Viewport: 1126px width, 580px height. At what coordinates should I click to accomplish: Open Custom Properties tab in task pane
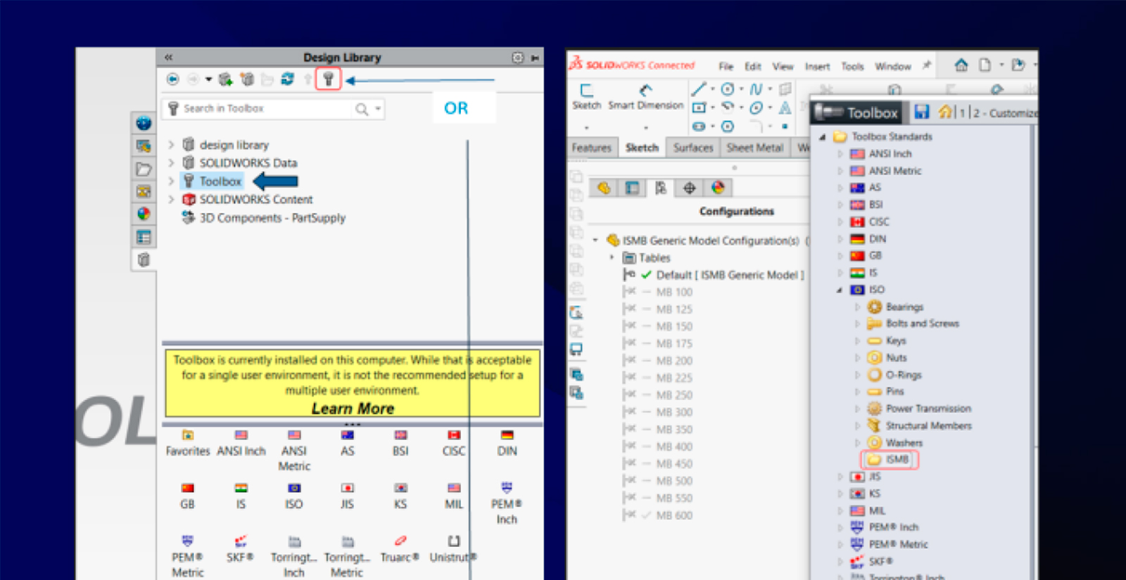click(144, 237)
